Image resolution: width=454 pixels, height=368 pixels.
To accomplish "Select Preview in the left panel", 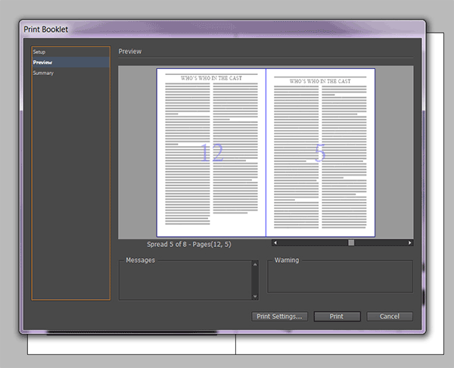I will (x=42, y=62).
